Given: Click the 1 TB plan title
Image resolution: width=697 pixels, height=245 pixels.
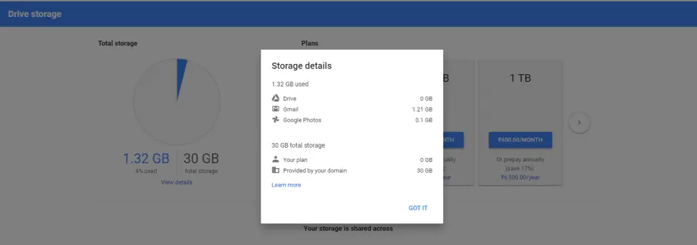Looking at the screenshot, I should click(520, 78).
